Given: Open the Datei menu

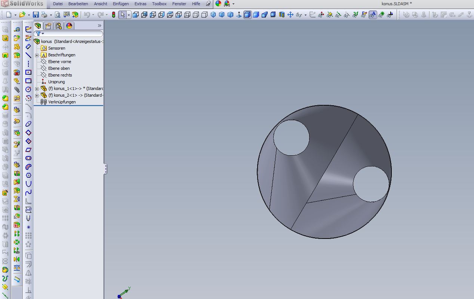Looking at the screenshot, I should coord(58,4).
